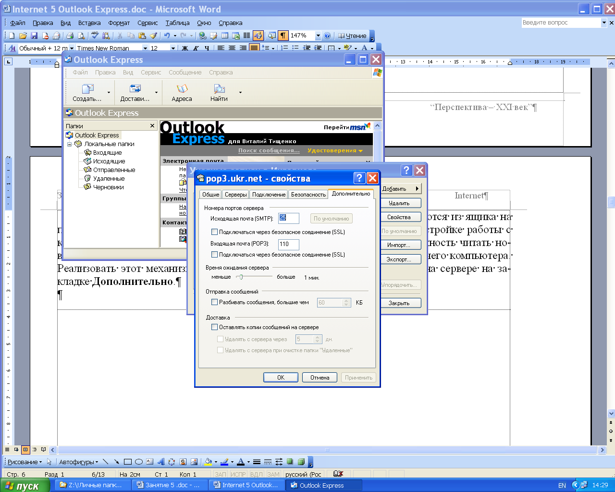Enable SSL checkbox for incoming POP3

214,255
